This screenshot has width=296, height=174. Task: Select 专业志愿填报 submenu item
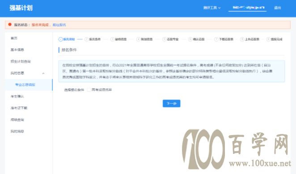25,85
